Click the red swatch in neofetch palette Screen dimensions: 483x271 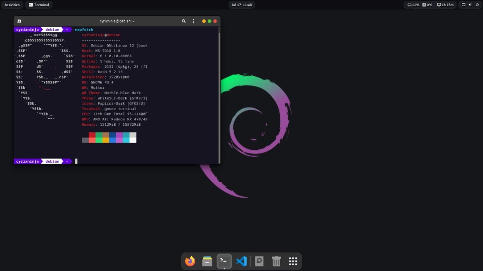92,135
